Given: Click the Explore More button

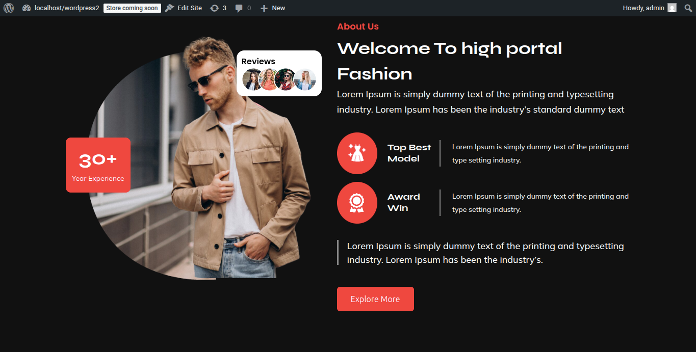Looking at the screenshot, I should click(375, 299).
